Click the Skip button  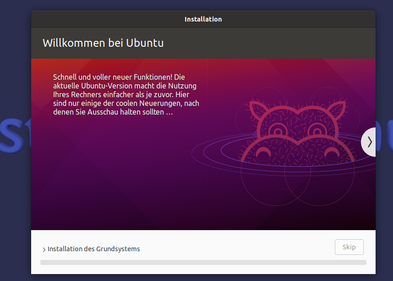(x=349, y=247)
